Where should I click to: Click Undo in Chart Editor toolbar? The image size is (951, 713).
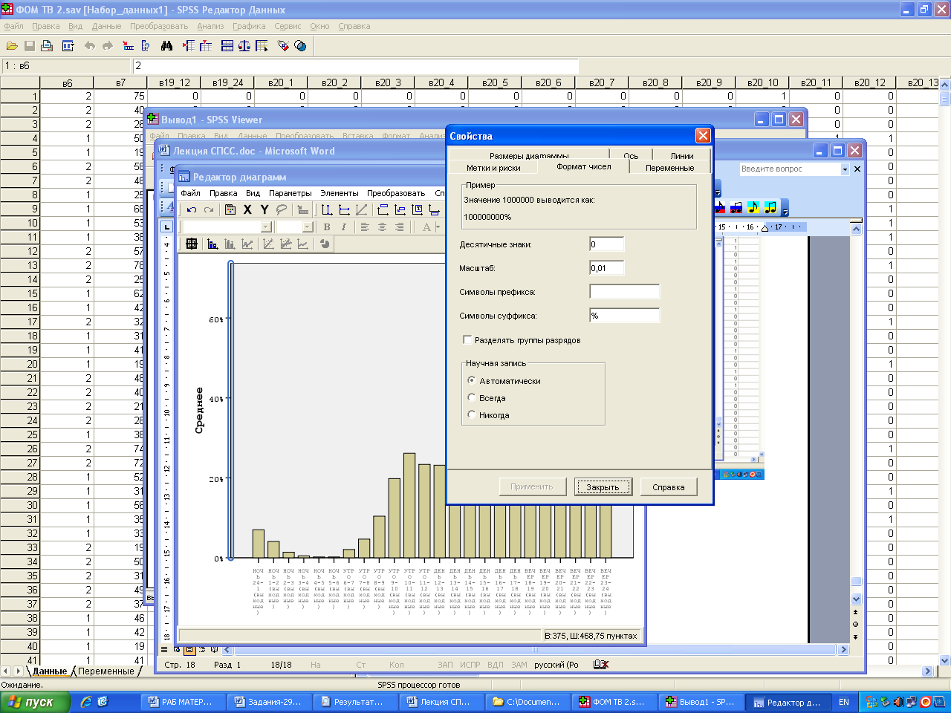(x=192, y=210)
